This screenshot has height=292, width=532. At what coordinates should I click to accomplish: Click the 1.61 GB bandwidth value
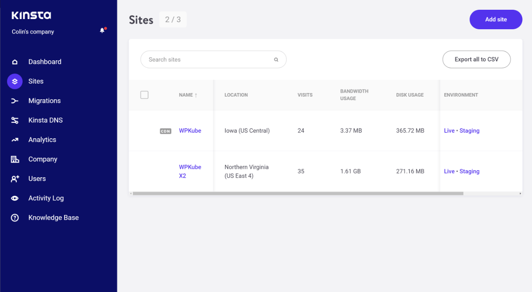351,171
